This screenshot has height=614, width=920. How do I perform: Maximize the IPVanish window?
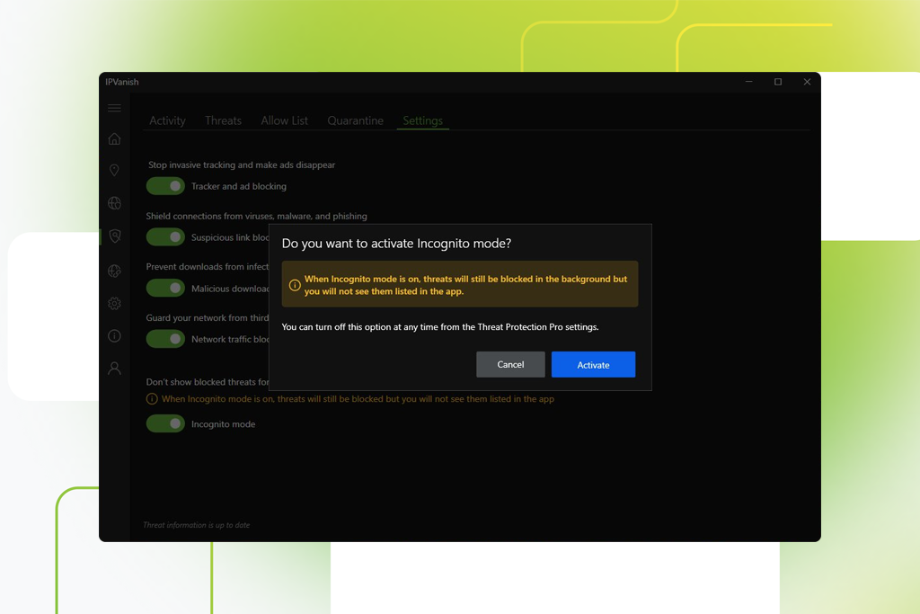click(x=778, y=82)
